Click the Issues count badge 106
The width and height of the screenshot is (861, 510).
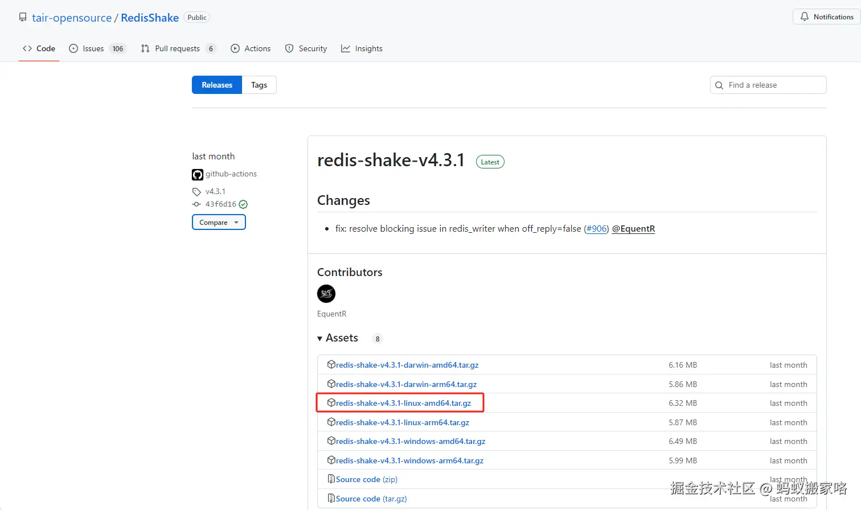pyautogui.click(x=118, y=48)
